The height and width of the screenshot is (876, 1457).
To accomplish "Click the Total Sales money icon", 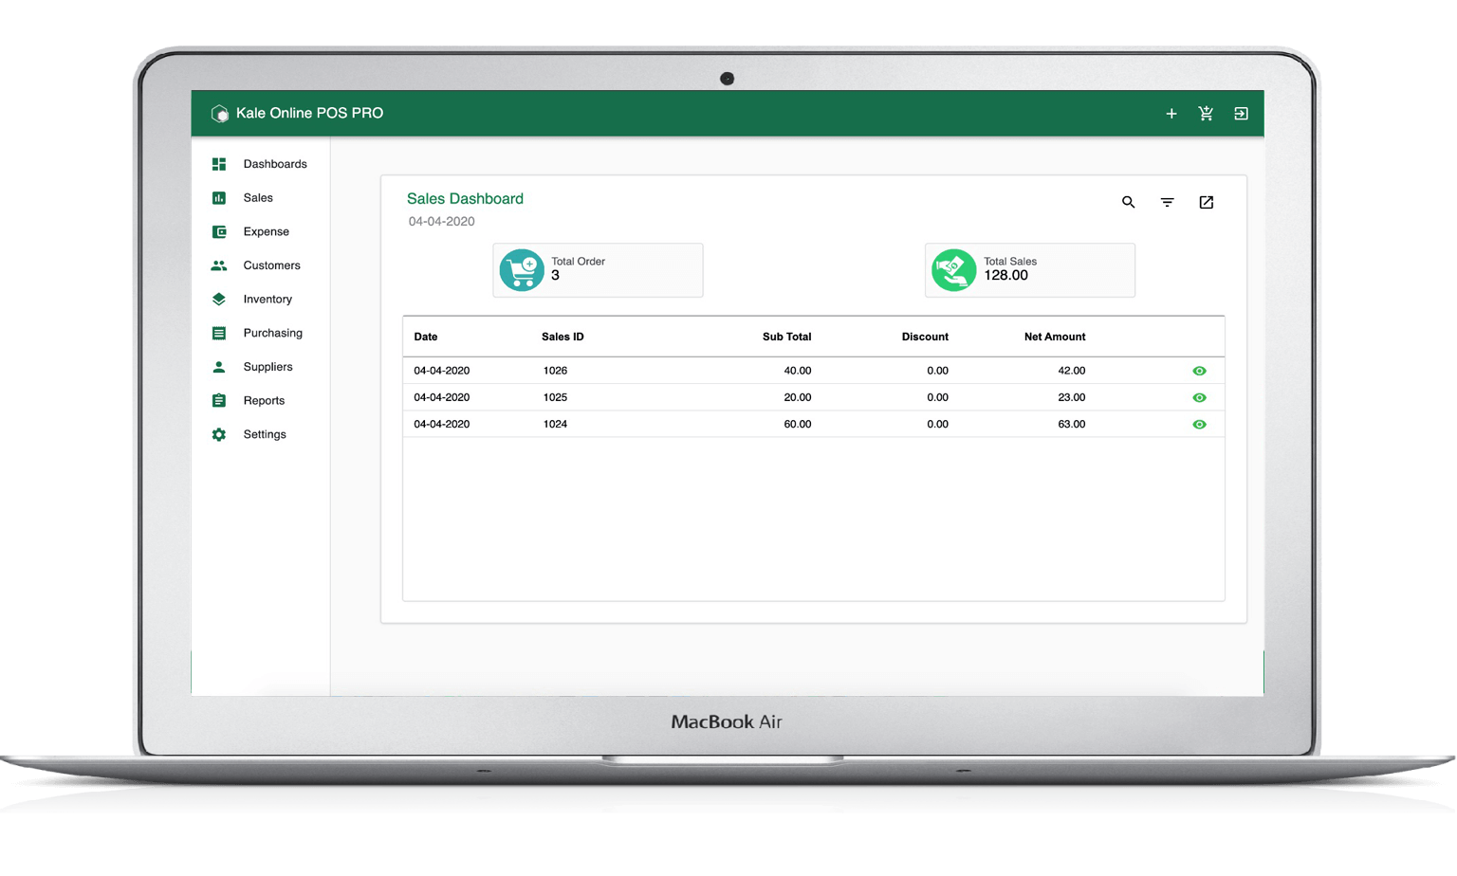I will (x=953, y=270).
